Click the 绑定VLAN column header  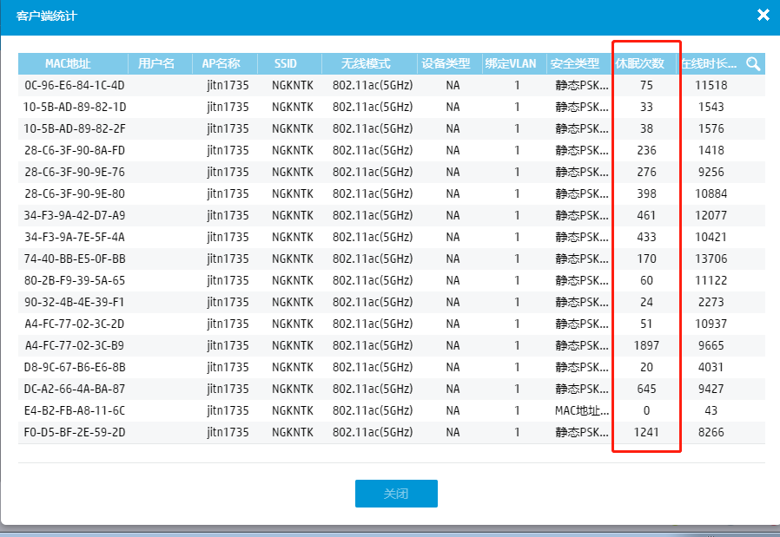[x=511, y=63]
